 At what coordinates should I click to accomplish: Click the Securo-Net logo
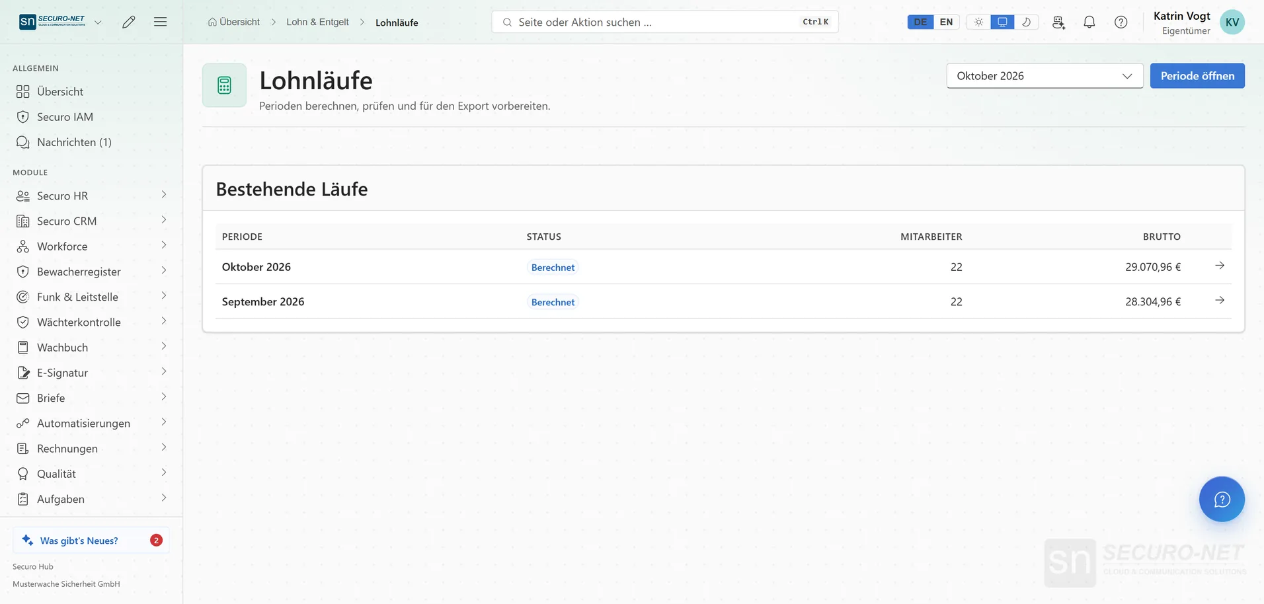(x=52, y=21)
